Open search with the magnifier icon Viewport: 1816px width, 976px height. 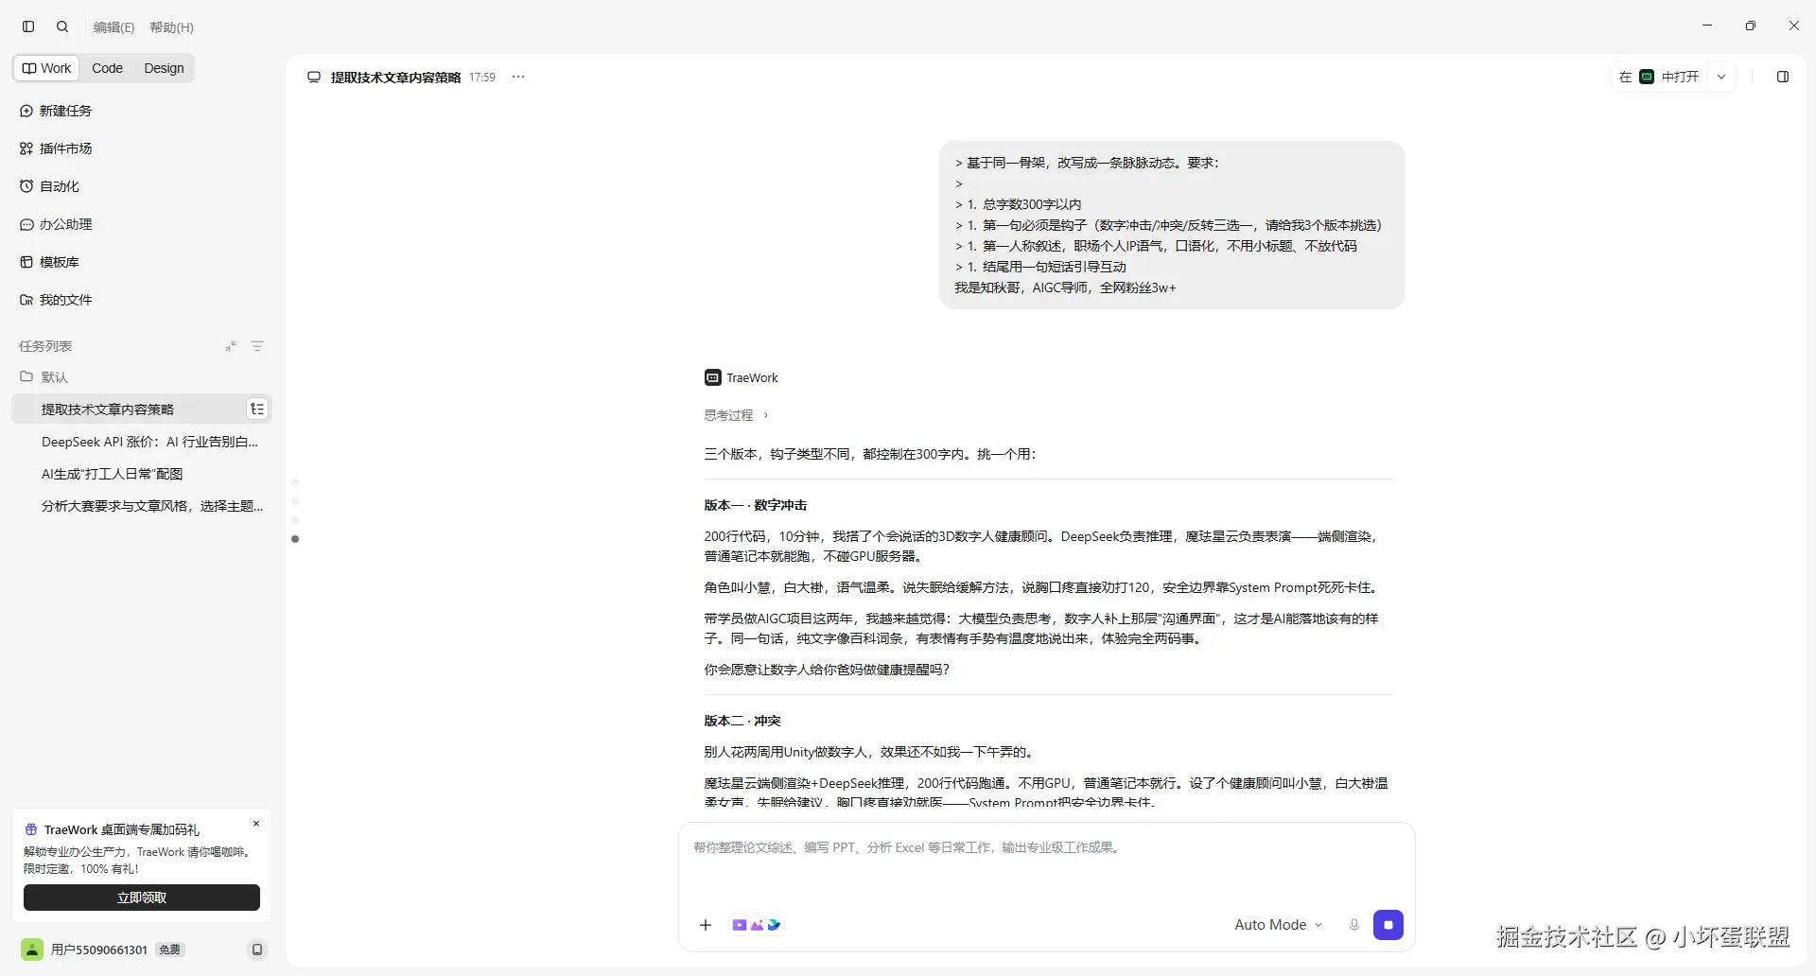pyautogui.click(x=62, y=26)
